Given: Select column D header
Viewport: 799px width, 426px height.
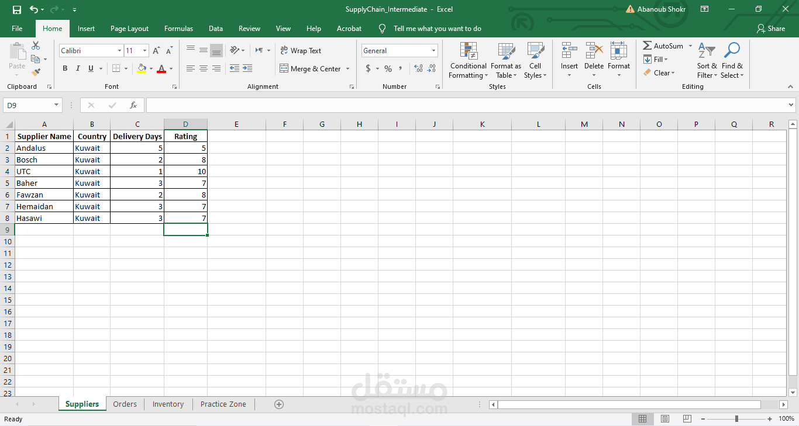Looking at the screenshot, I should point(185,124).
